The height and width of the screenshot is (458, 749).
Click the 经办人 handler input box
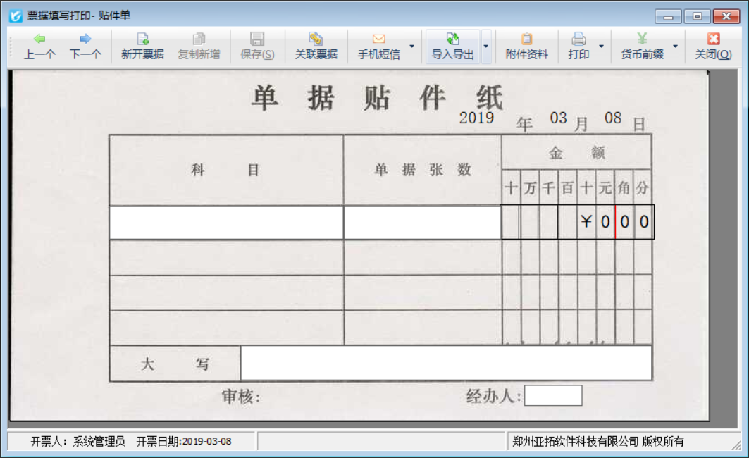pyautogui.click(x=554, y=396)
